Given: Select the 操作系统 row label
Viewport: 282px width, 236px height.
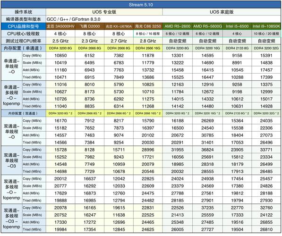Looking at the screenshot, I should tap(23, 12).
